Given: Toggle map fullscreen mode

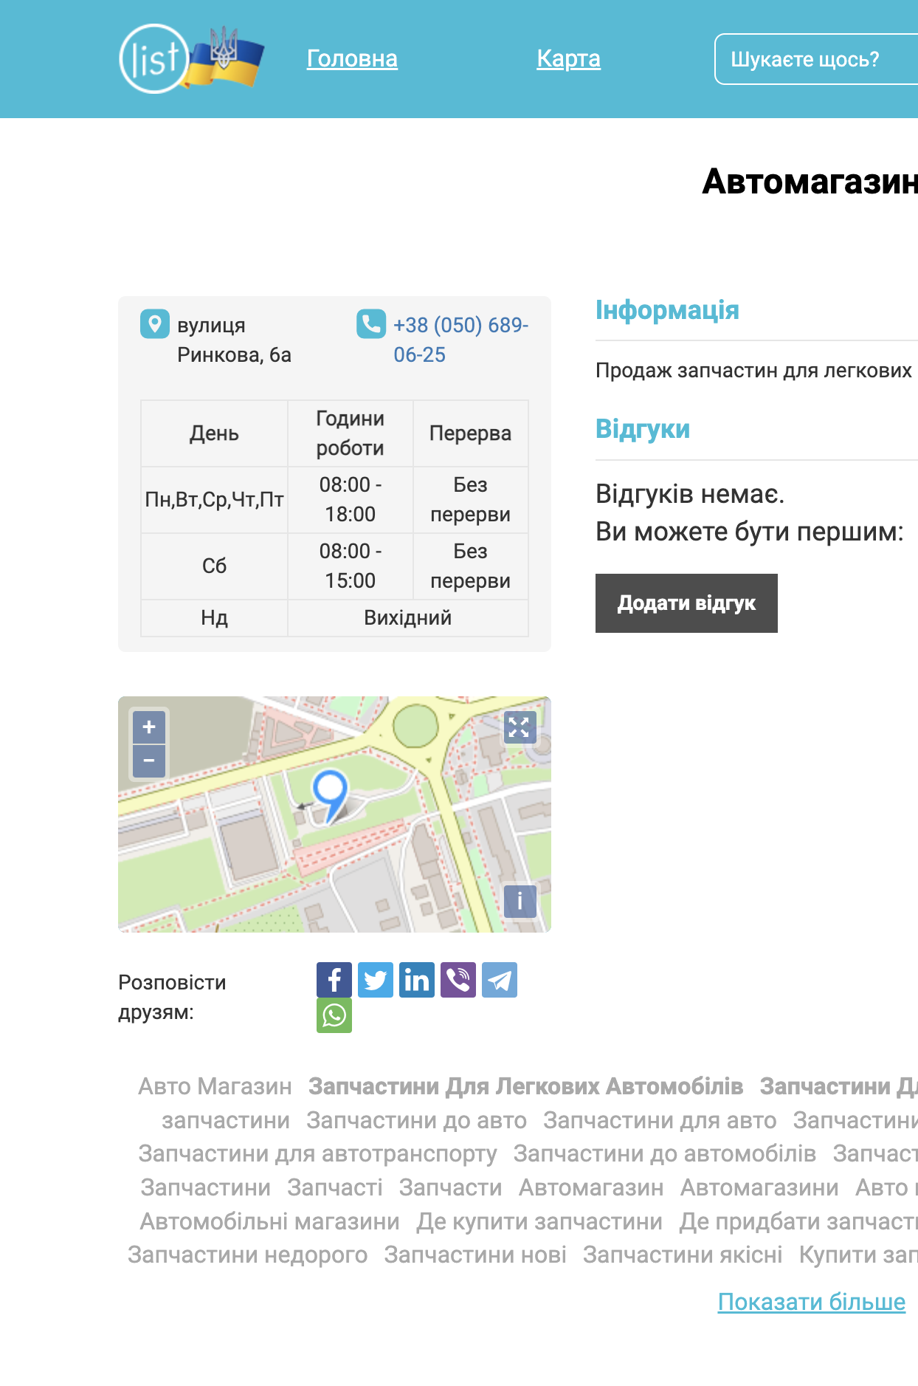Looking at the screenshot, I should 520,727.
